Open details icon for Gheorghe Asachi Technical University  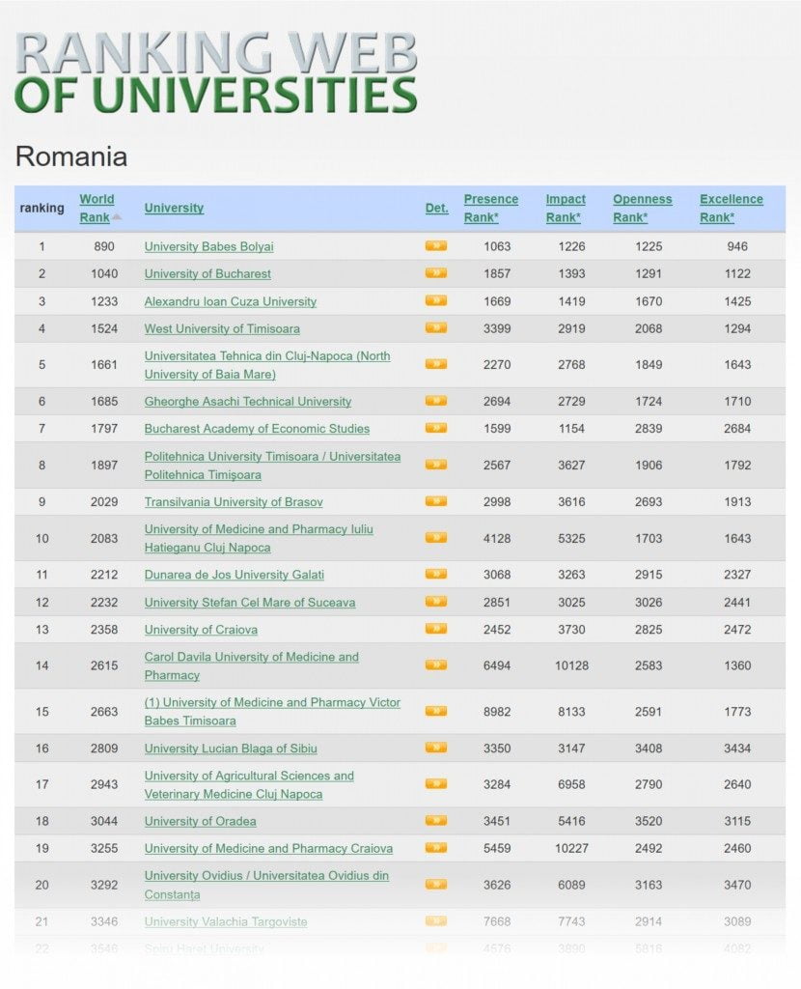click(x=436, y=401)
